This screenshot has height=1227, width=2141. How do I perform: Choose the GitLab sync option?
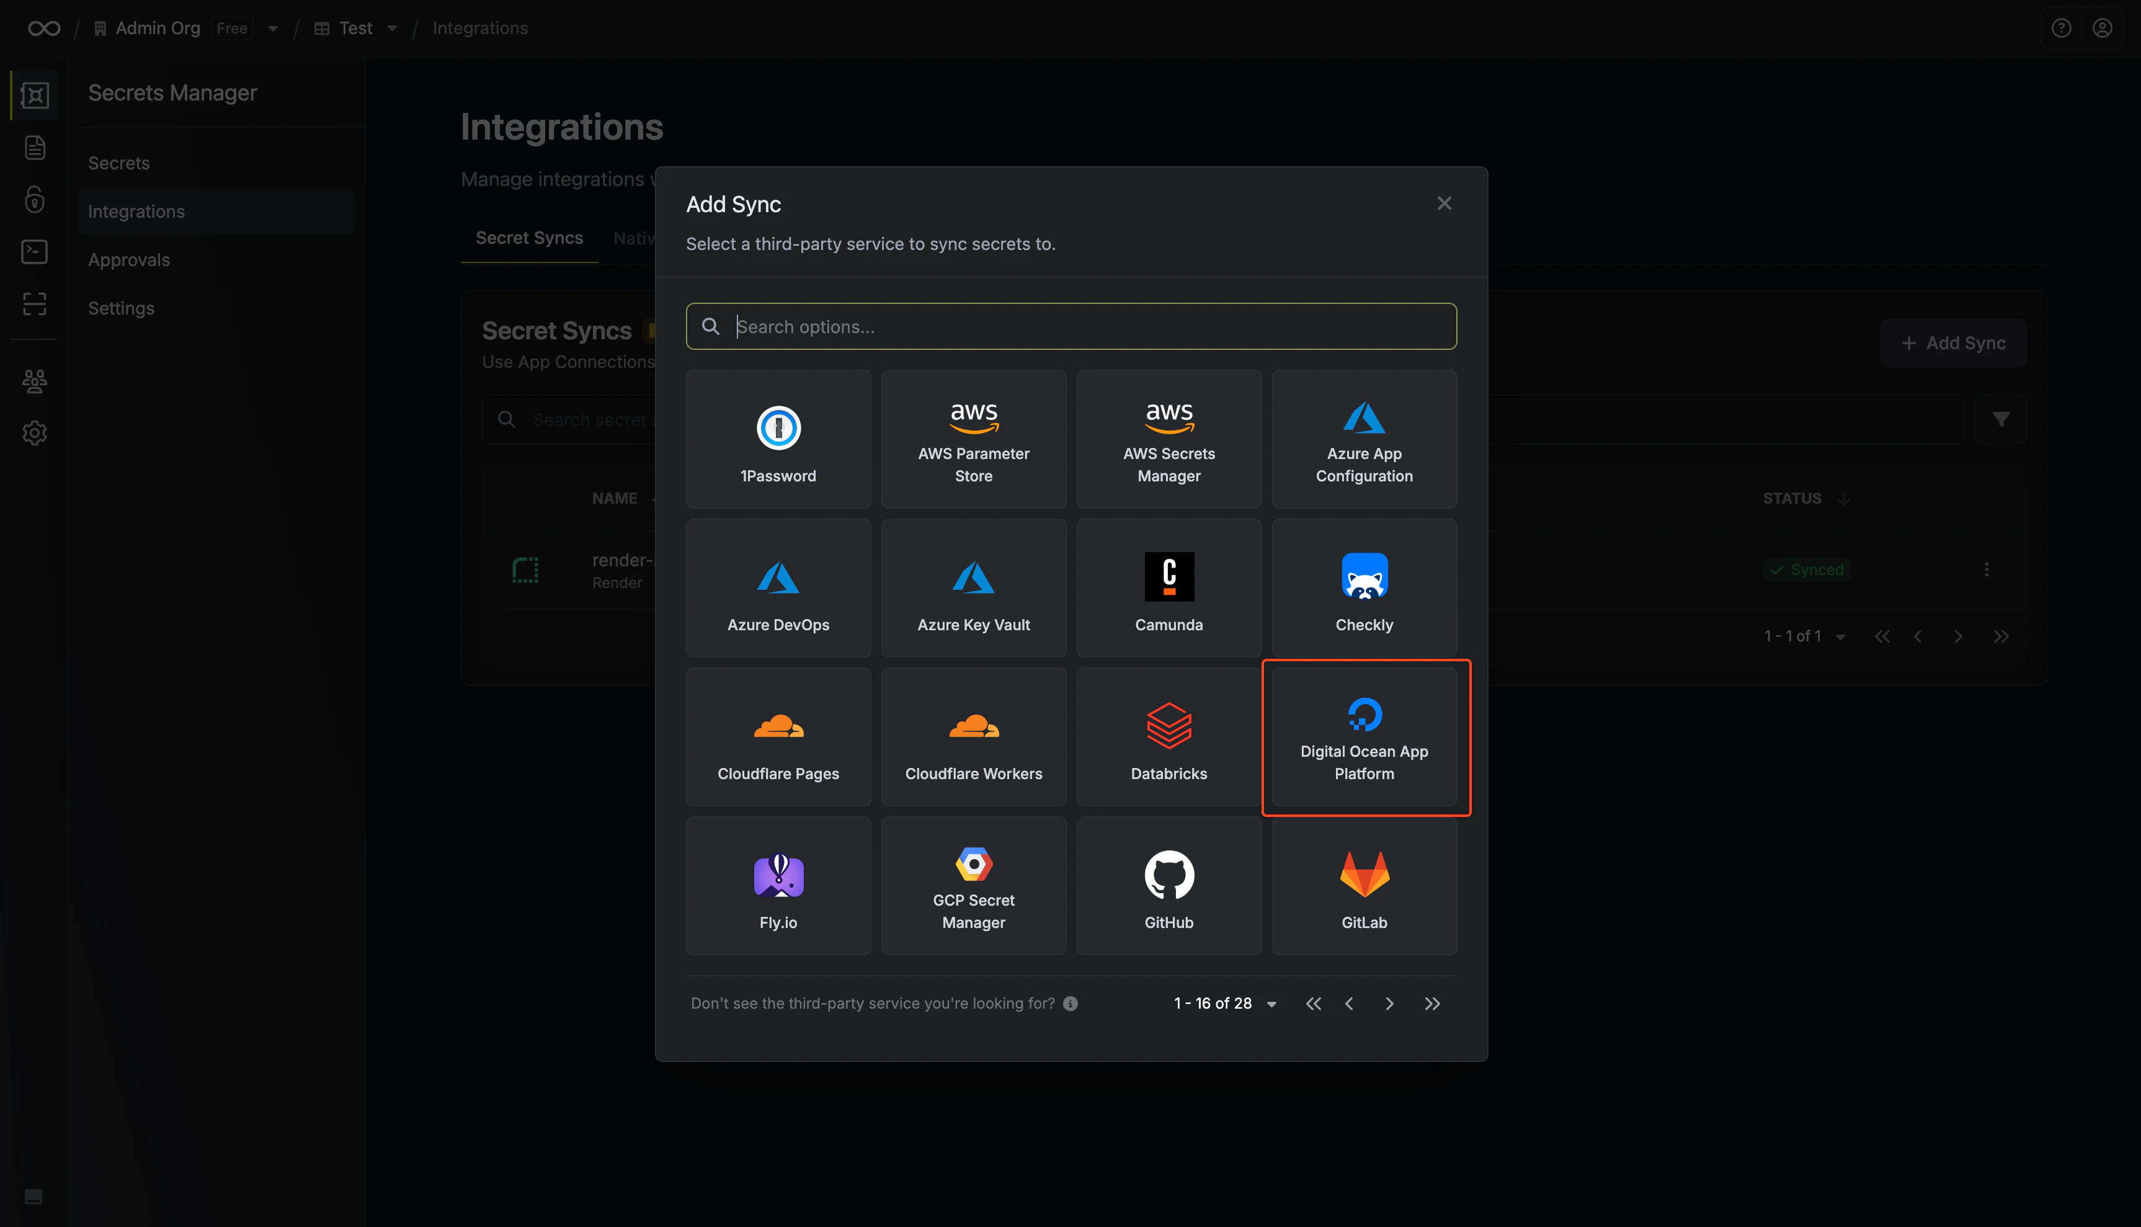click(x=1364, y=886)
